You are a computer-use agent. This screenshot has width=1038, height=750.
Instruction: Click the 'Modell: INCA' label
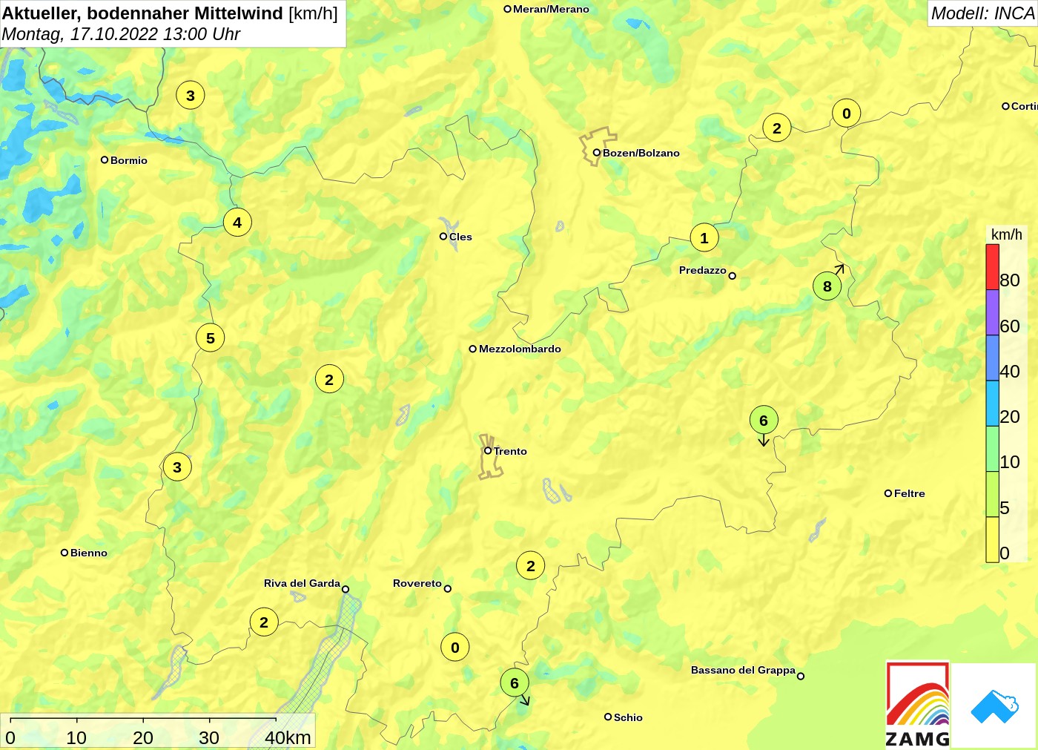pos(982,13)
